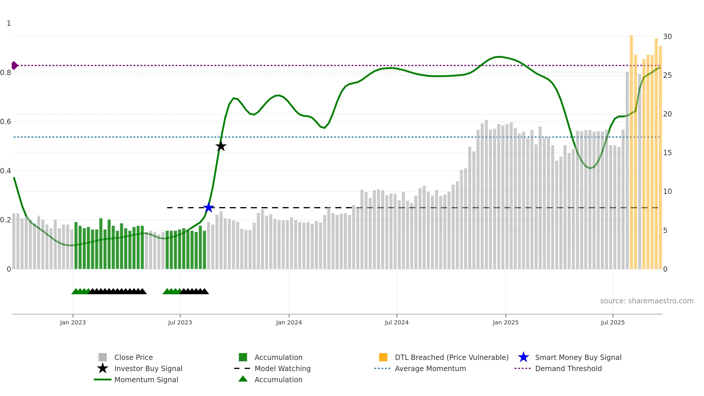Toggle Demand Threshold legend entry

(x=559, y=368)
